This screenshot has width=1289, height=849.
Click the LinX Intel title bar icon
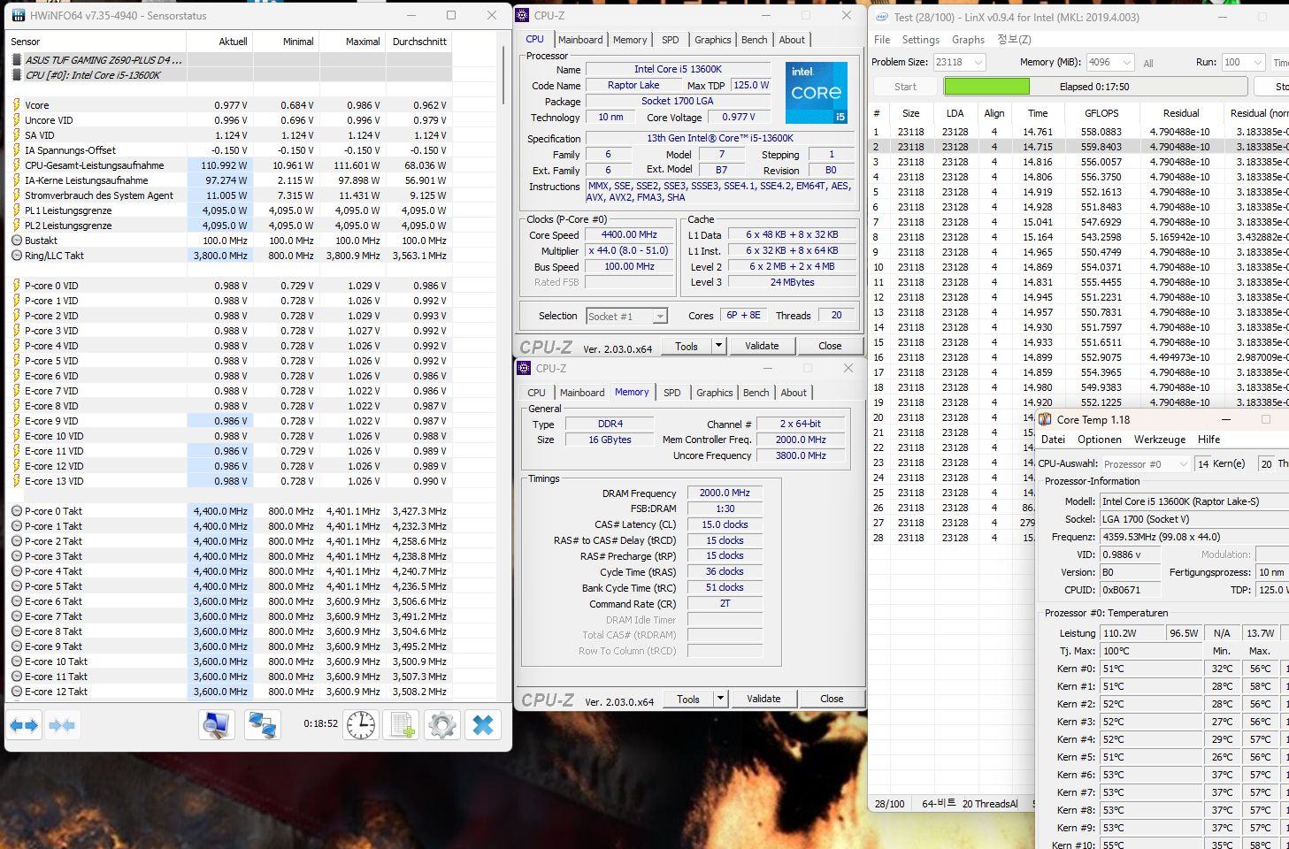[x=882, y=17]
